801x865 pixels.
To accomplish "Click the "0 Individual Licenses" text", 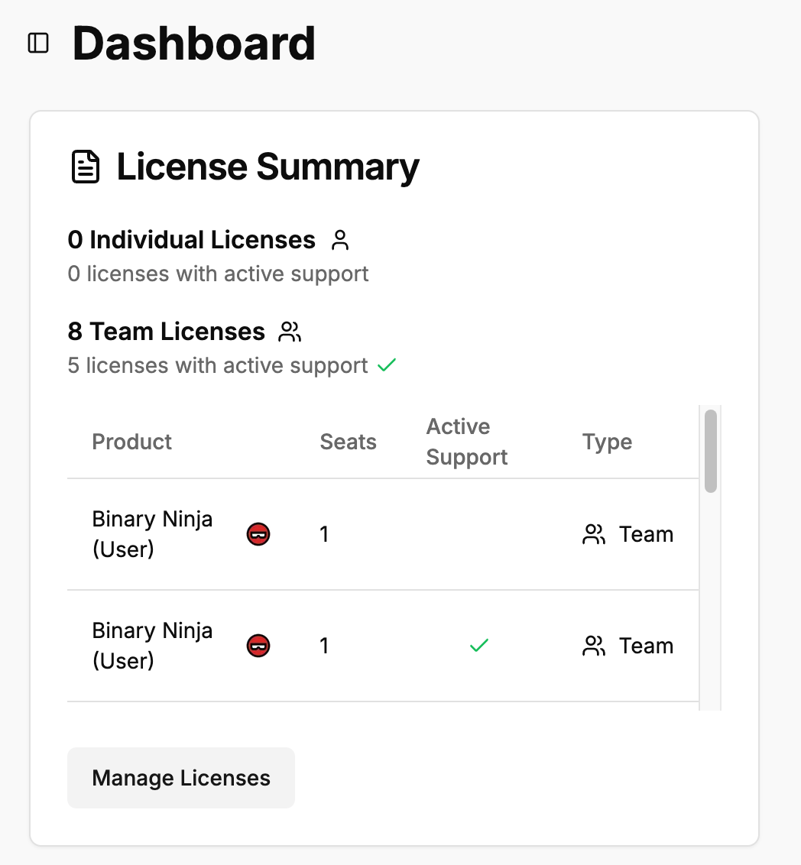I will [x=191, y=240].
